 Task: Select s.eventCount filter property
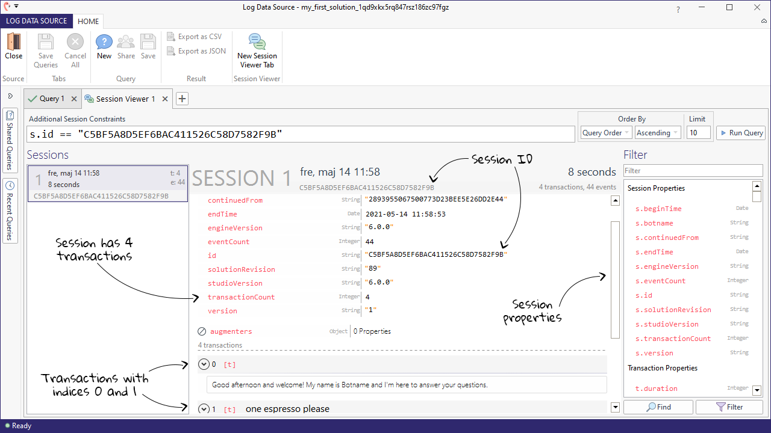point(661,281)
